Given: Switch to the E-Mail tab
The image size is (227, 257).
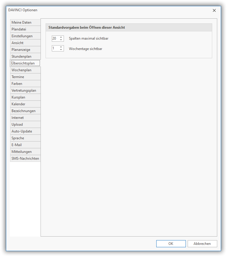Looking at the screenshot, I should point(25,145).
